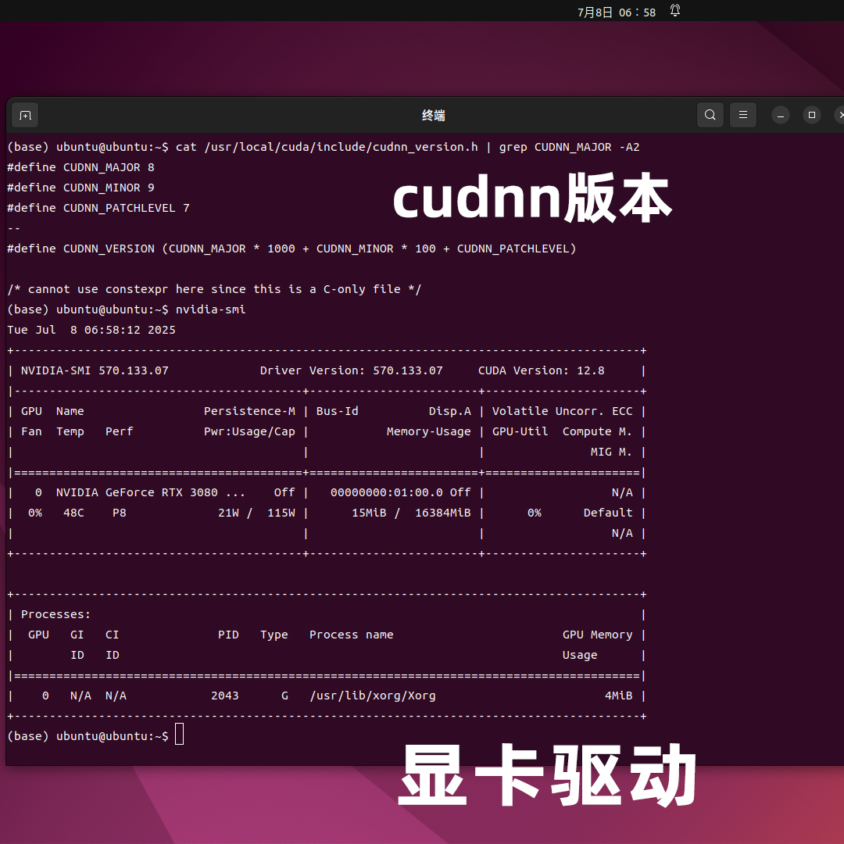Click "Disp.A" column header

coord(450,411)
